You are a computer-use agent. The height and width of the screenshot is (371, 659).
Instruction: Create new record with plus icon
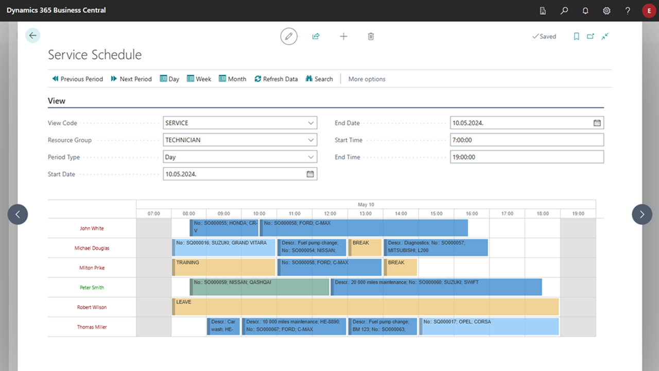point(343,36)
